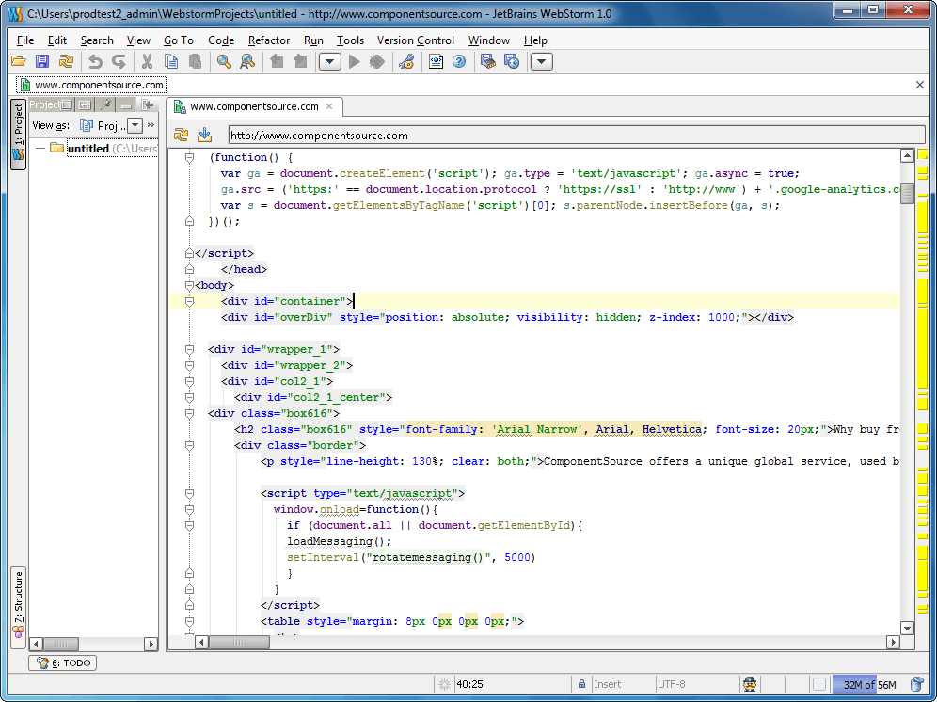
Task: Click the memory indicator 32M of 56M
Action: (869, 685)
